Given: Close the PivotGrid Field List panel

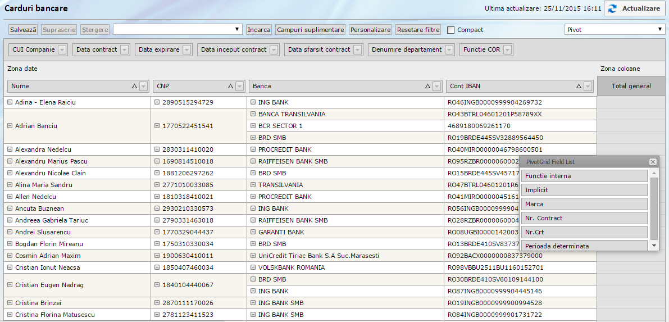Looking at the screenshot, I should click(x=653, y=162).
